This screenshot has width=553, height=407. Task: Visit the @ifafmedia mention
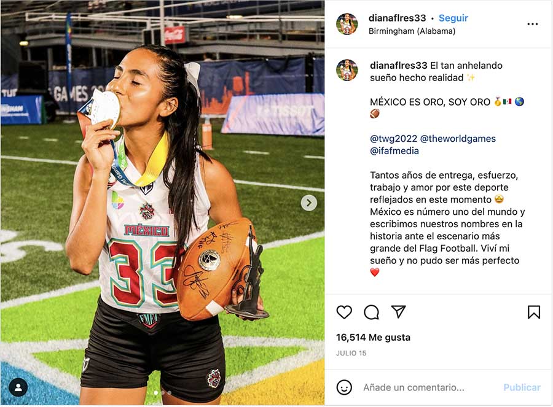tap(394, 151)
